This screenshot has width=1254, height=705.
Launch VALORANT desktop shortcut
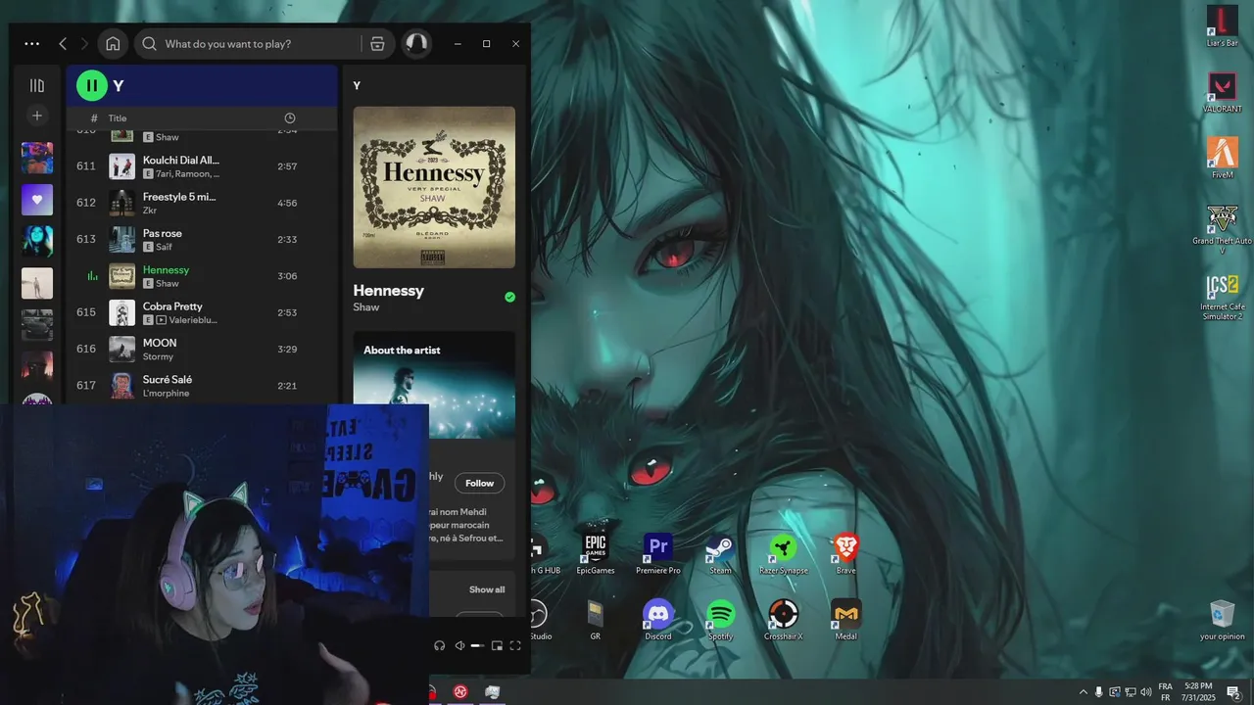(x=1222, y=92)
